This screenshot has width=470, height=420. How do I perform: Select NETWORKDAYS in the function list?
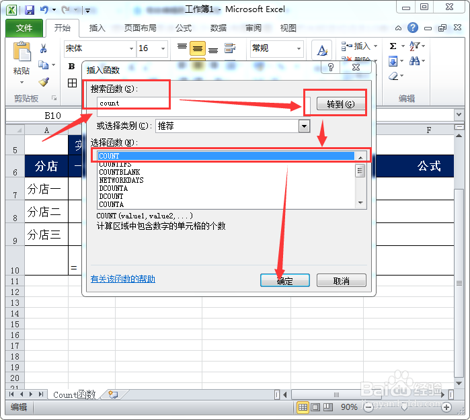click(x=121, y=180)
